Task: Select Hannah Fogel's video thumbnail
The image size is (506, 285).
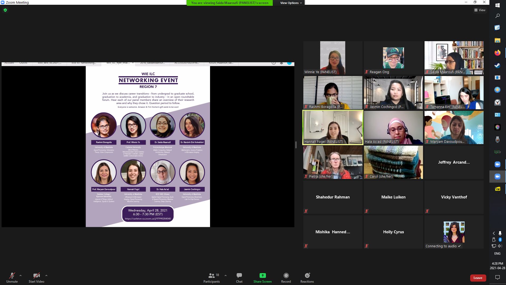Action: 333,127
